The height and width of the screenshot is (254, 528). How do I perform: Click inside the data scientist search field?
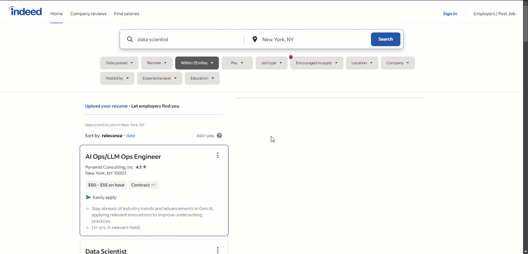[177, 39]
